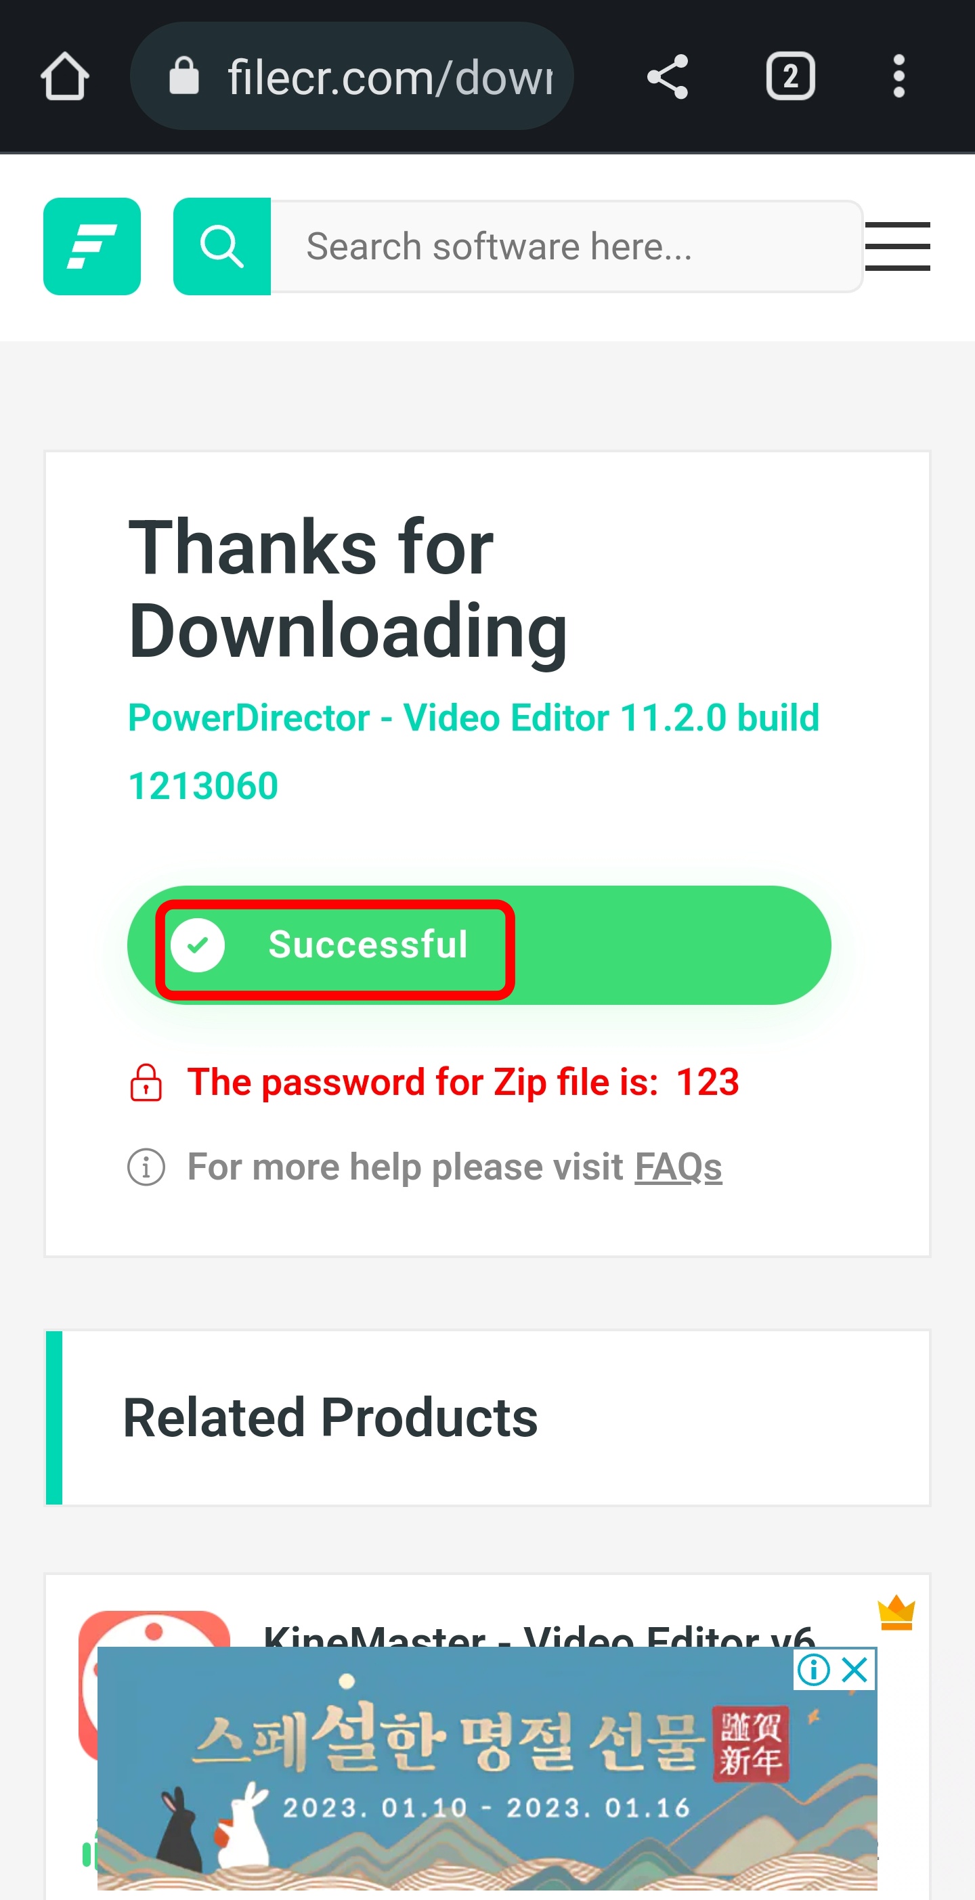The width and height of the screenshot is (975, 1900).
Task: Tap the teal magnifier search button
Action: click(222, 246)
